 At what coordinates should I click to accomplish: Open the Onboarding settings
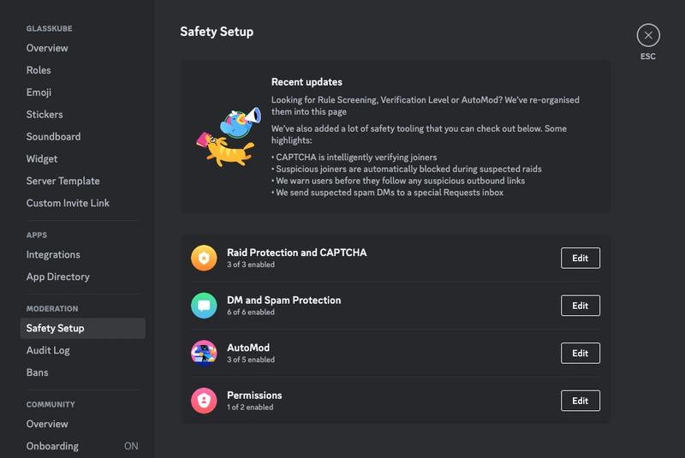[x=82, y=446]
